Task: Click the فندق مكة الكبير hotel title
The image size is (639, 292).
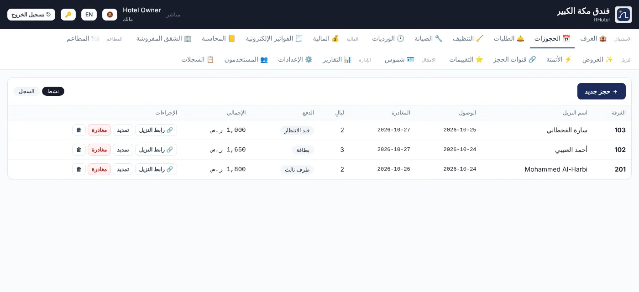Action: coord(583,11)
